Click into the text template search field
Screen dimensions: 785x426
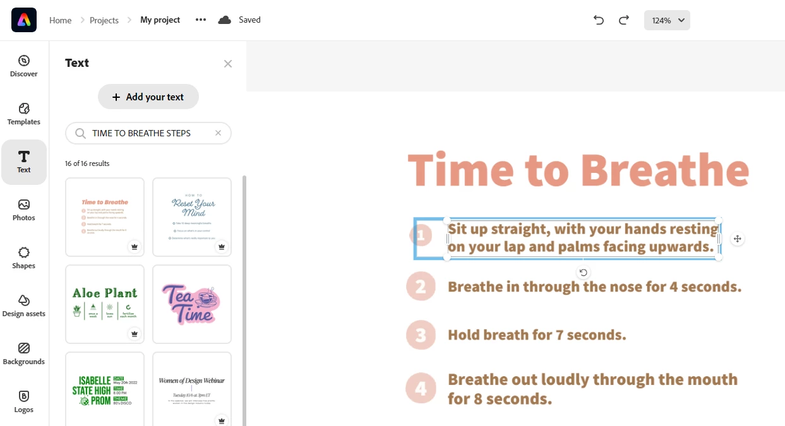[150, 133]
